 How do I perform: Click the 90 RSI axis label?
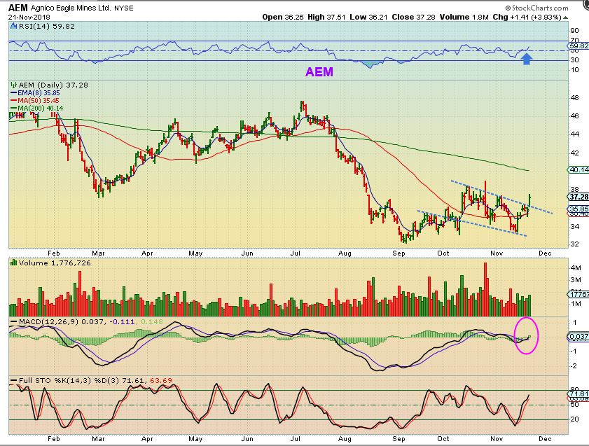tap(574, 31)
